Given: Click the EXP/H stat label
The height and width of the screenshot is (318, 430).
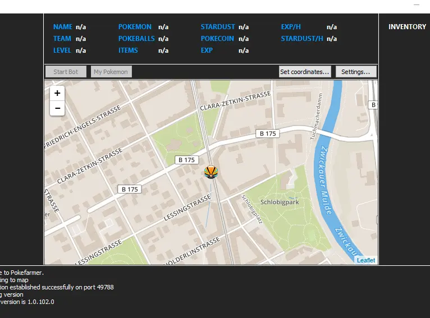Looking at the screenshot, I should click(x=291, y=27).
